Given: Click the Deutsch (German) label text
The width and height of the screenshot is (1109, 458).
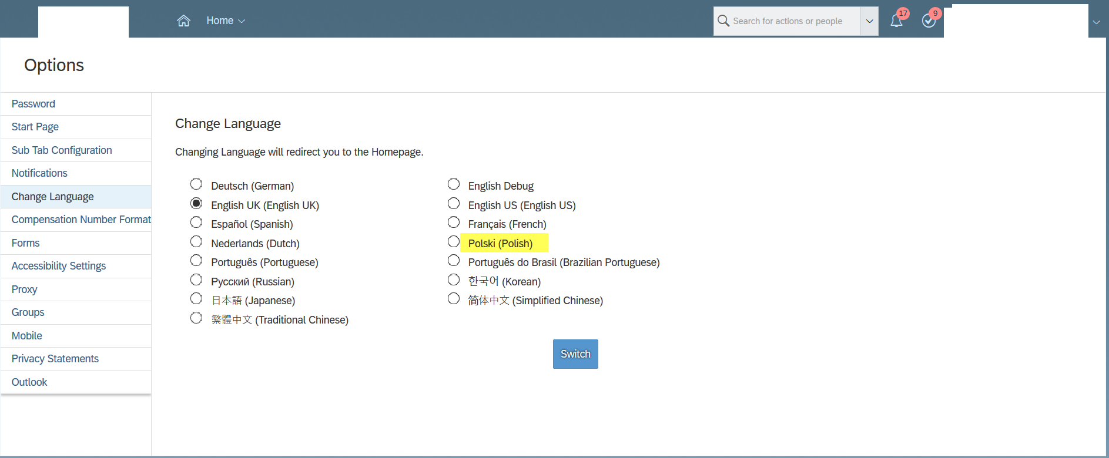Looking at the screenshot, I should point(253,186).
